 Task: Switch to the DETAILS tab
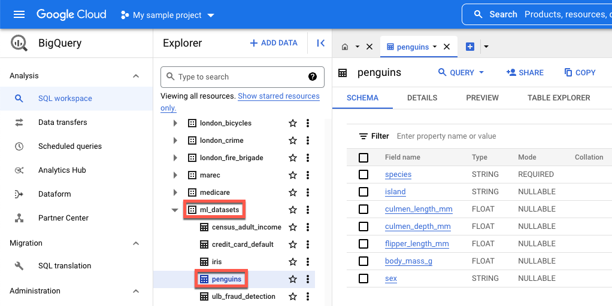422,98
